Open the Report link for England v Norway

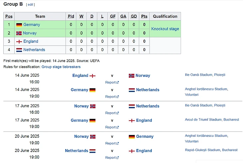point(111,82)
